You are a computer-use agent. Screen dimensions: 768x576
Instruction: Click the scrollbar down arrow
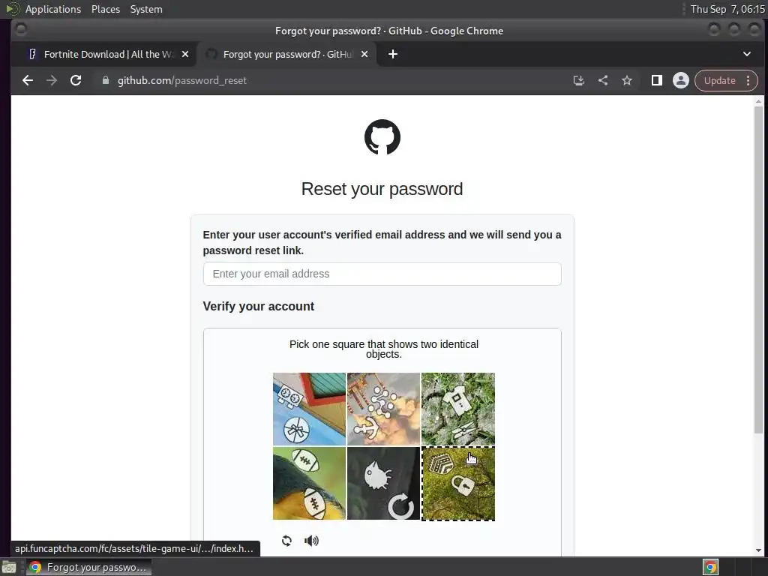[x=758, y=550]
